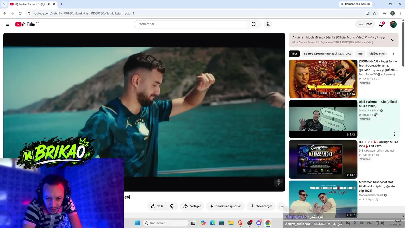Open more actions under the video

click(x=281, y=206)
